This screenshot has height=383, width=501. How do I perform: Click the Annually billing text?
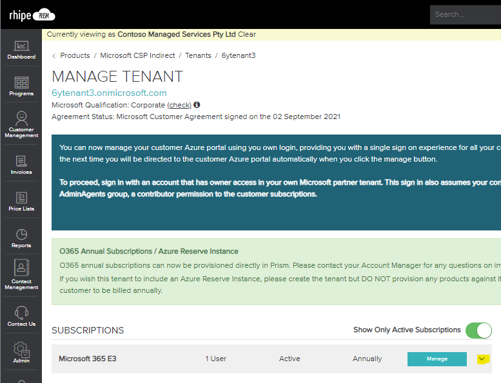click(367, 359)
